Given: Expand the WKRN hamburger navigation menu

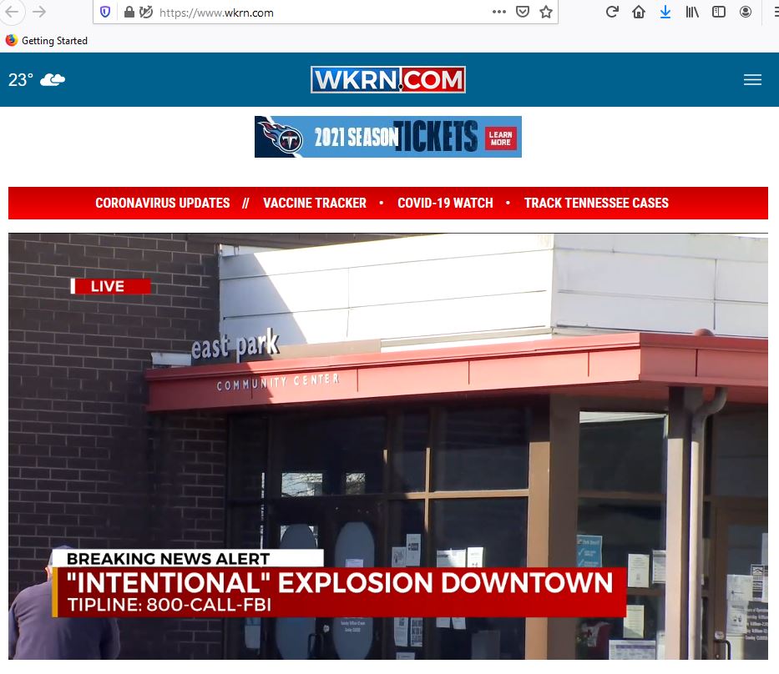Looking at the screenshot, I should coord(752,80).
